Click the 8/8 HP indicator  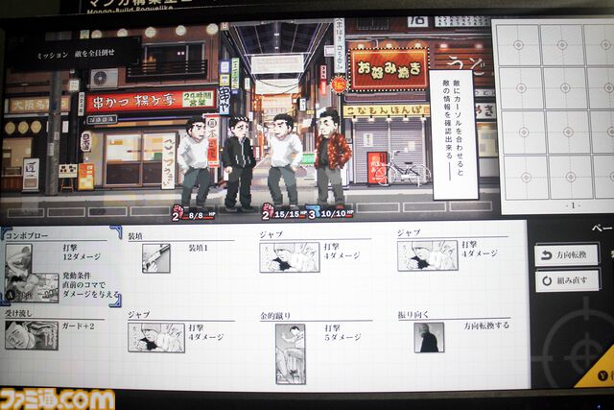pos(201,216)
